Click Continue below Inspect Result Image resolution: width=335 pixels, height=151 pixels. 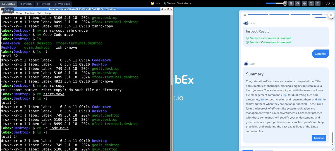(320, 54)
